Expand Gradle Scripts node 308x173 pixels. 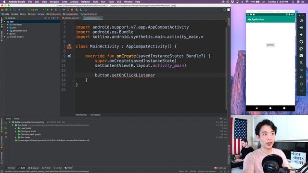tap(5, 37)
